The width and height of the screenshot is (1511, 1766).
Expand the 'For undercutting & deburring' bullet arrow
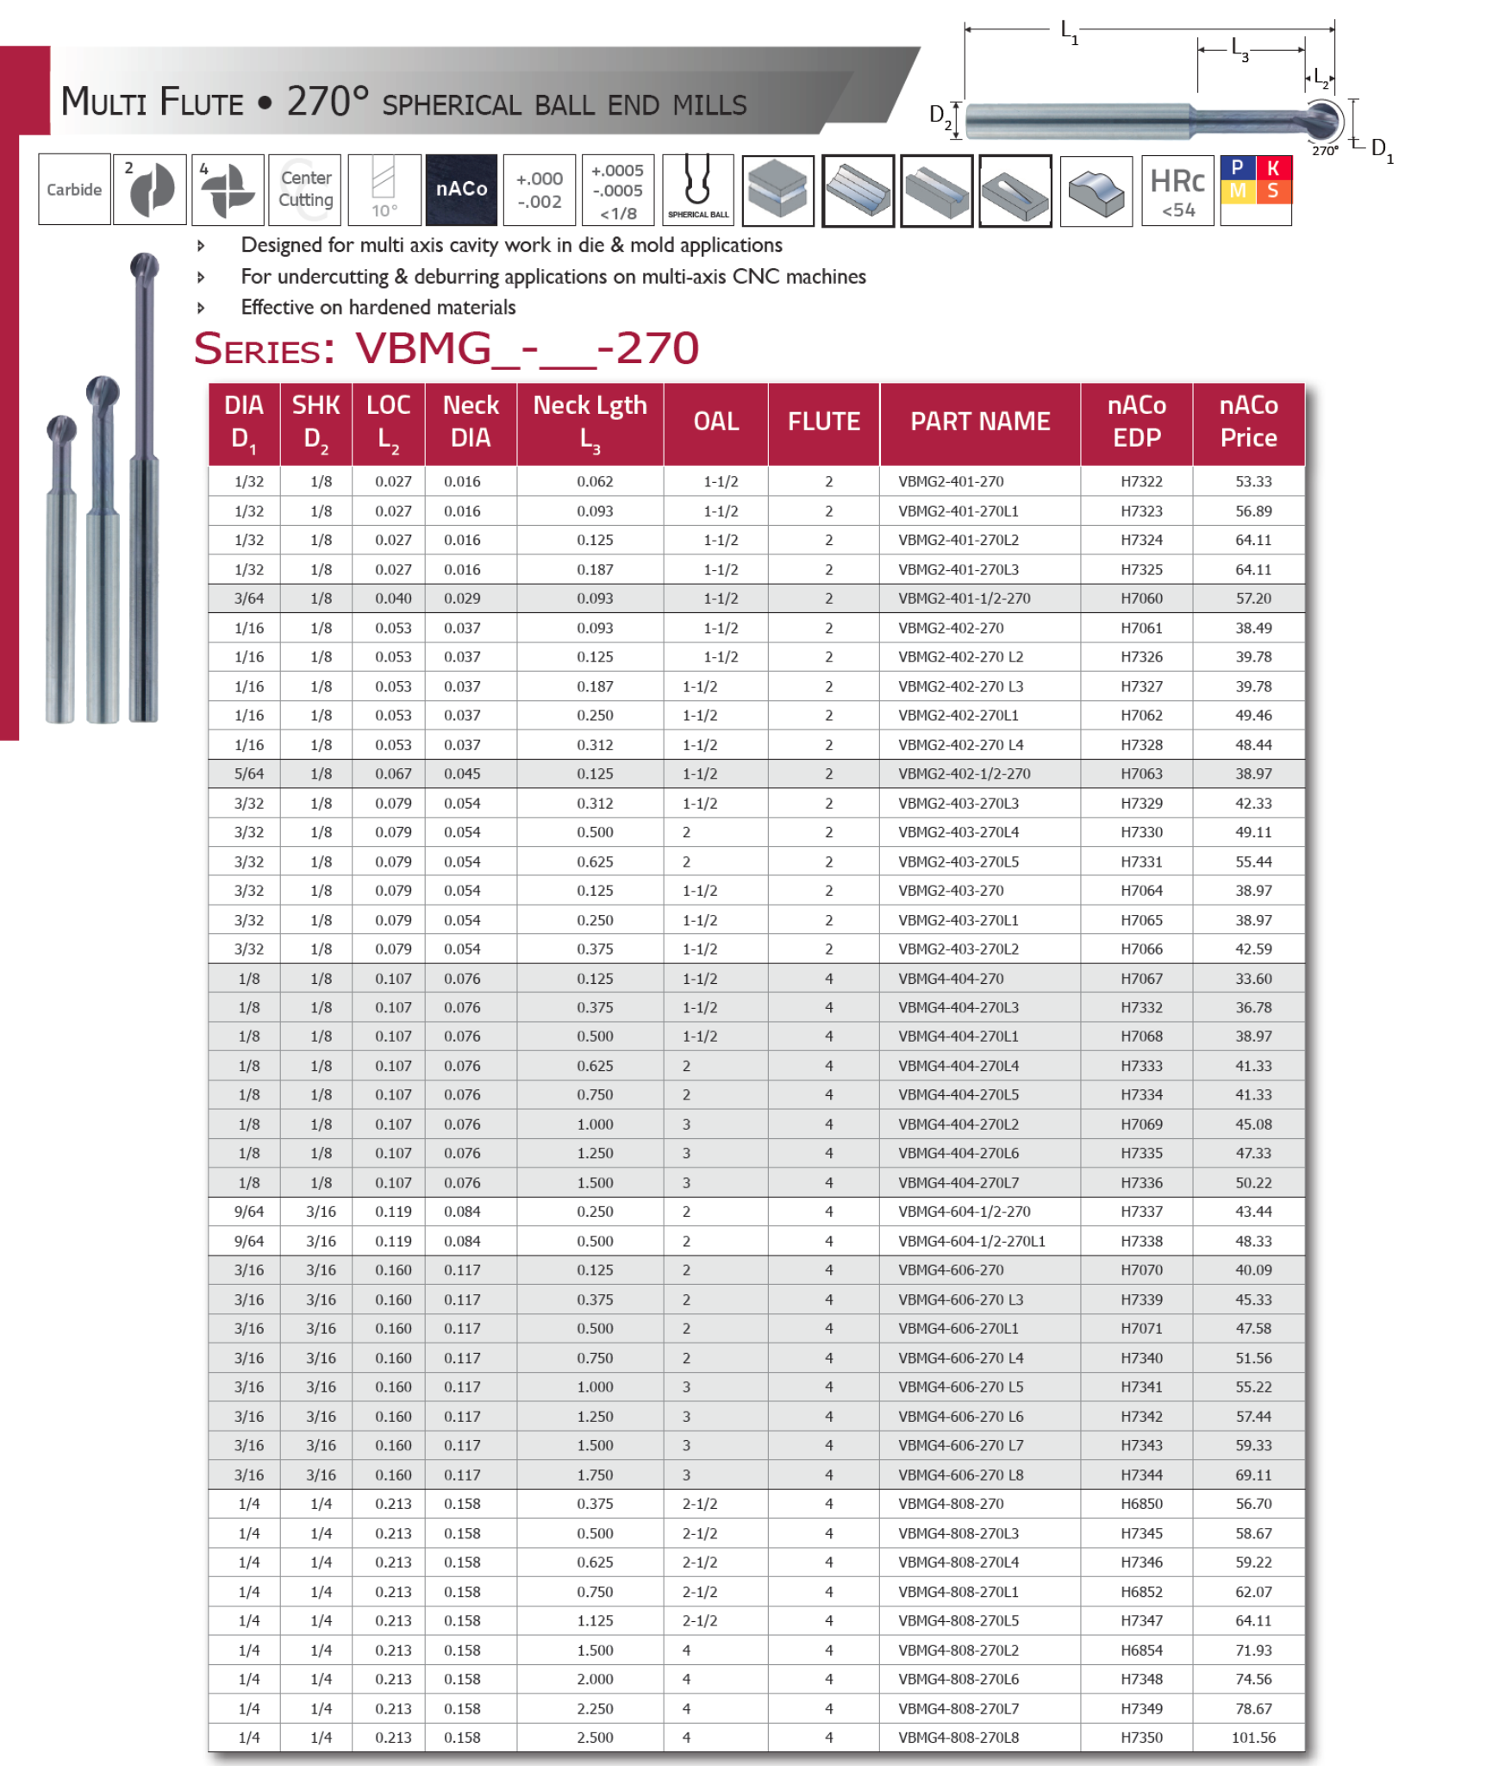coord(201,278)
